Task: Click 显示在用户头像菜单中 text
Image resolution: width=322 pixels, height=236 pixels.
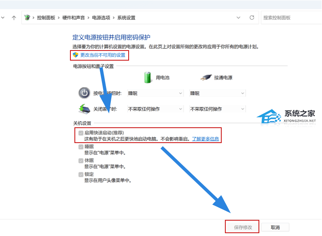Action: coord(108,180)
